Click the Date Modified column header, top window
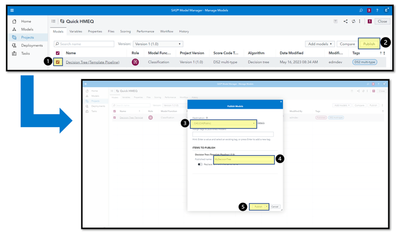The image size is (399, 236). (x=291, y=53)
